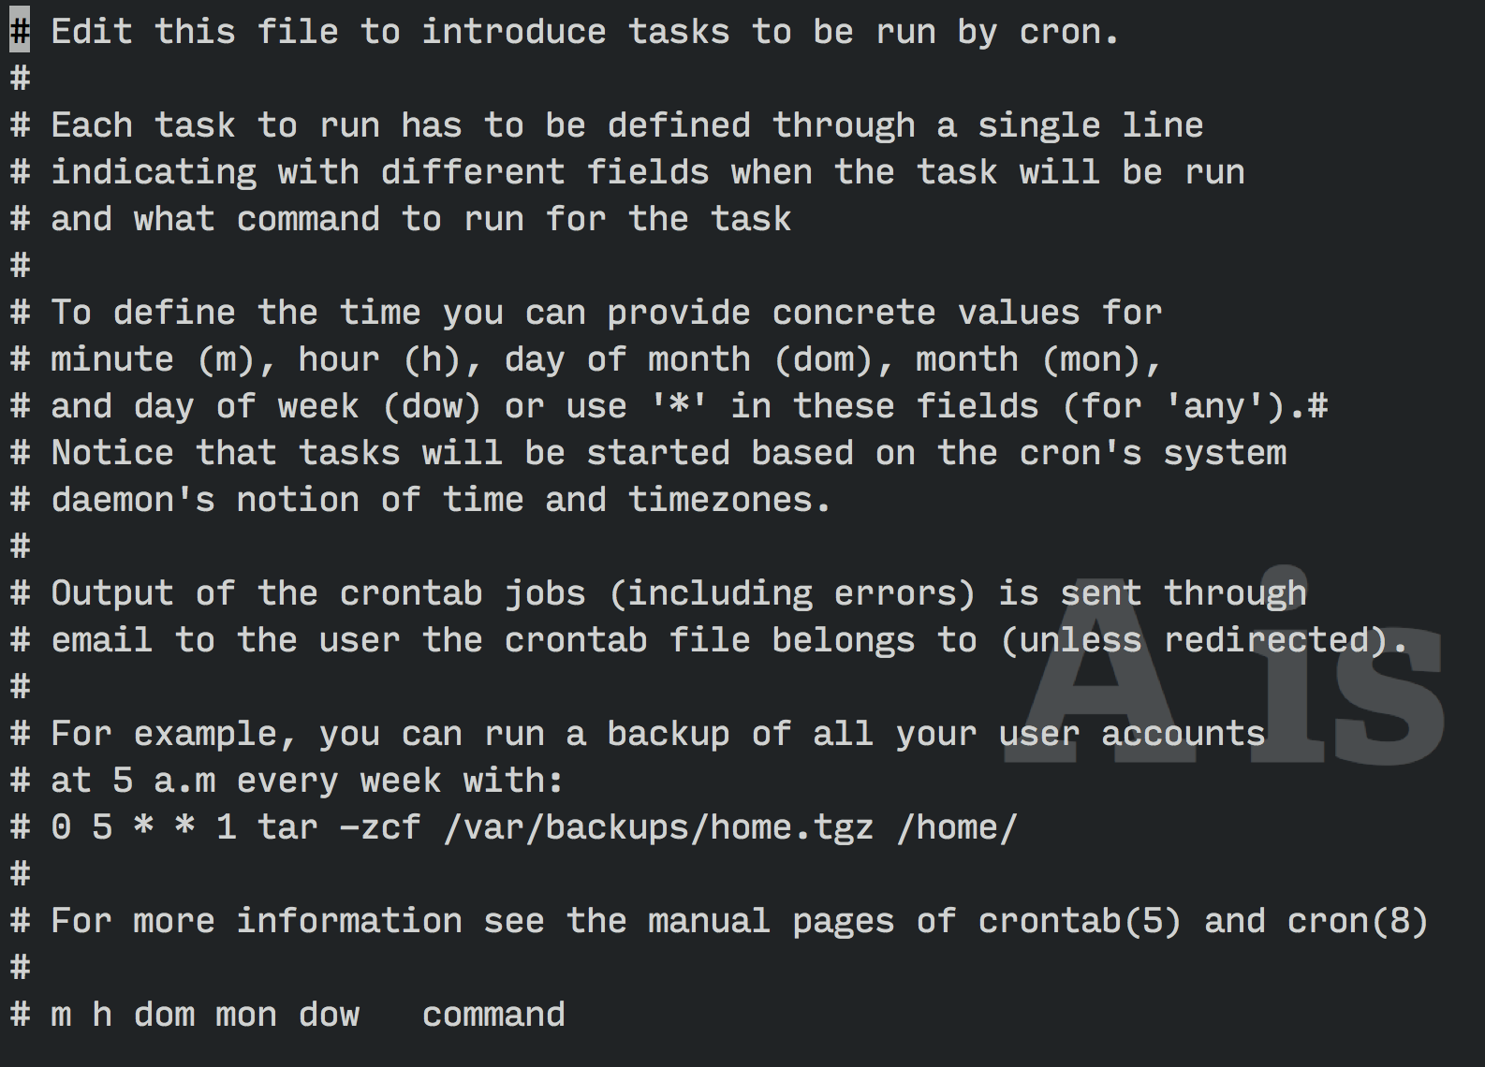Click the "crontab(5)" manual page reference
The width and height of the screenshot is (1485, 1067).
tap(1080, 921)
